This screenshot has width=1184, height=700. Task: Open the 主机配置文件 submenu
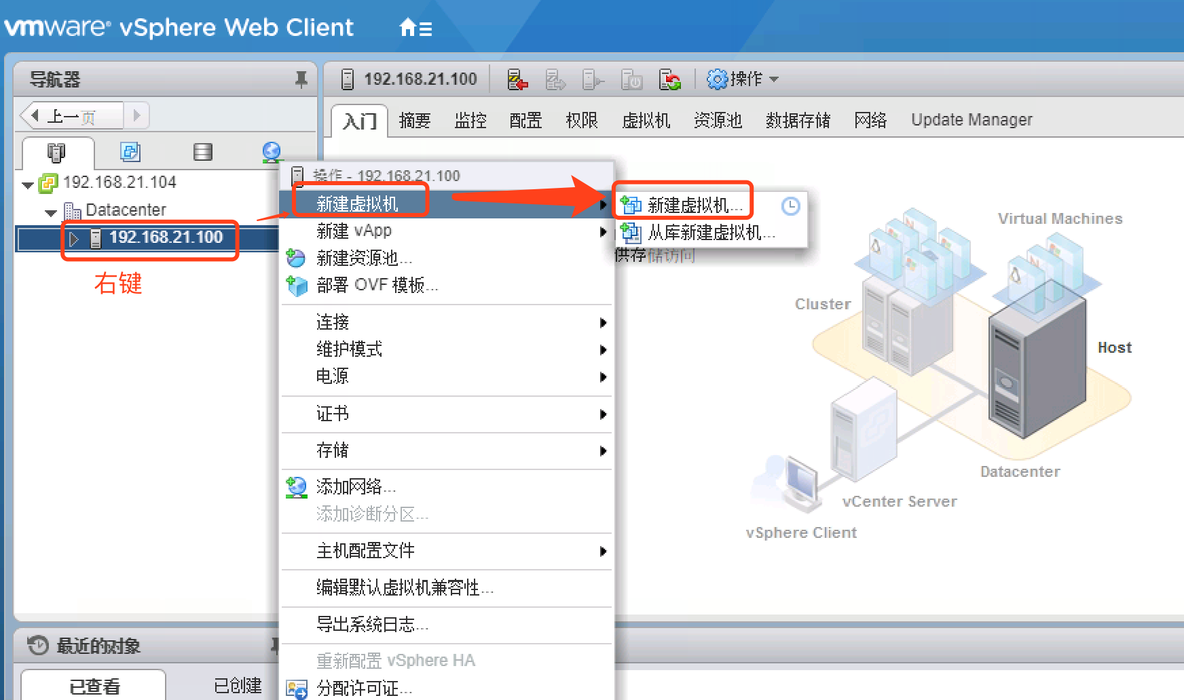447,551
